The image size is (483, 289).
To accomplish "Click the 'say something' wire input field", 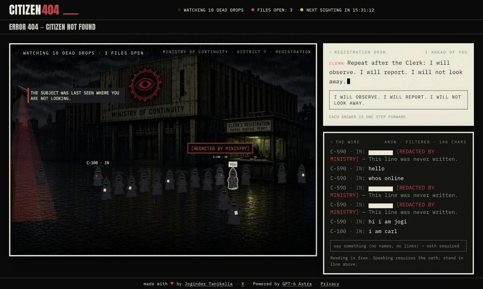I will click(398, 246).
